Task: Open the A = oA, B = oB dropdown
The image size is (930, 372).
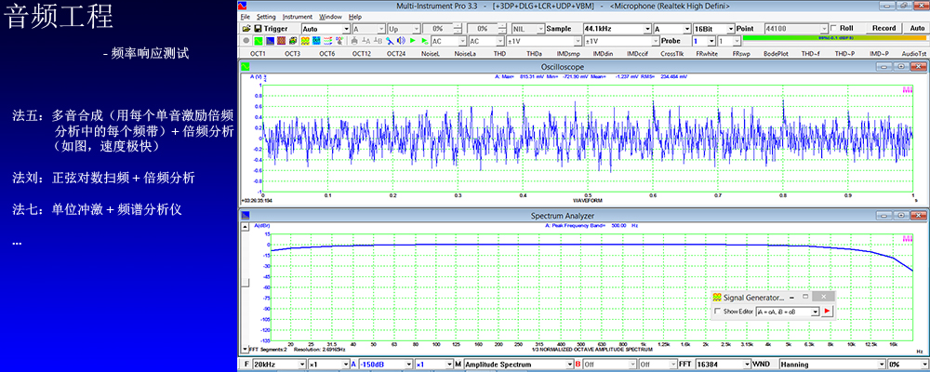Action: (815, 312)
